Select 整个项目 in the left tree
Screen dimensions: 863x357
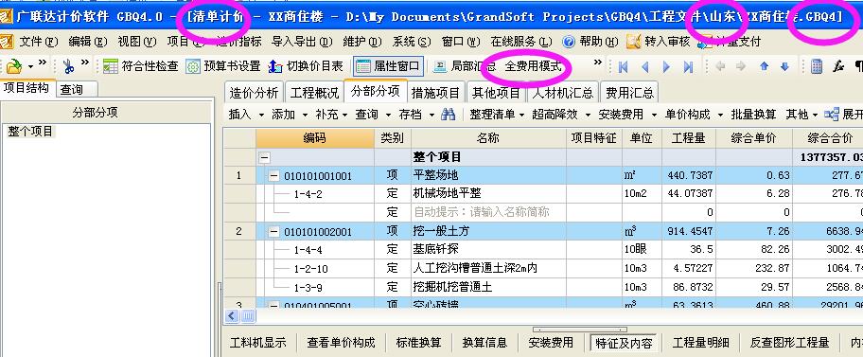(x=30, y=132)
